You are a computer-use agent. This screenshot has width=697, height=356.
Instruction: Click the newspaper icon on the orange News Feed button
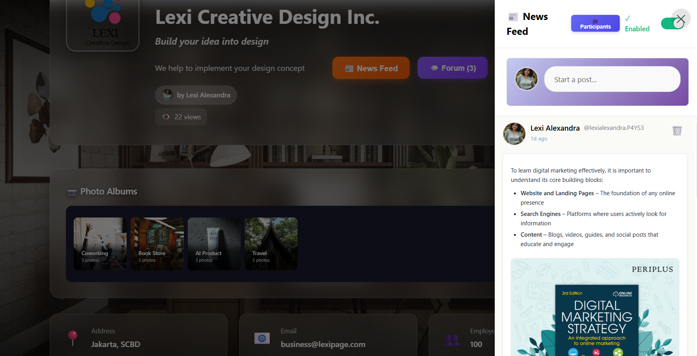coord(349,68)
